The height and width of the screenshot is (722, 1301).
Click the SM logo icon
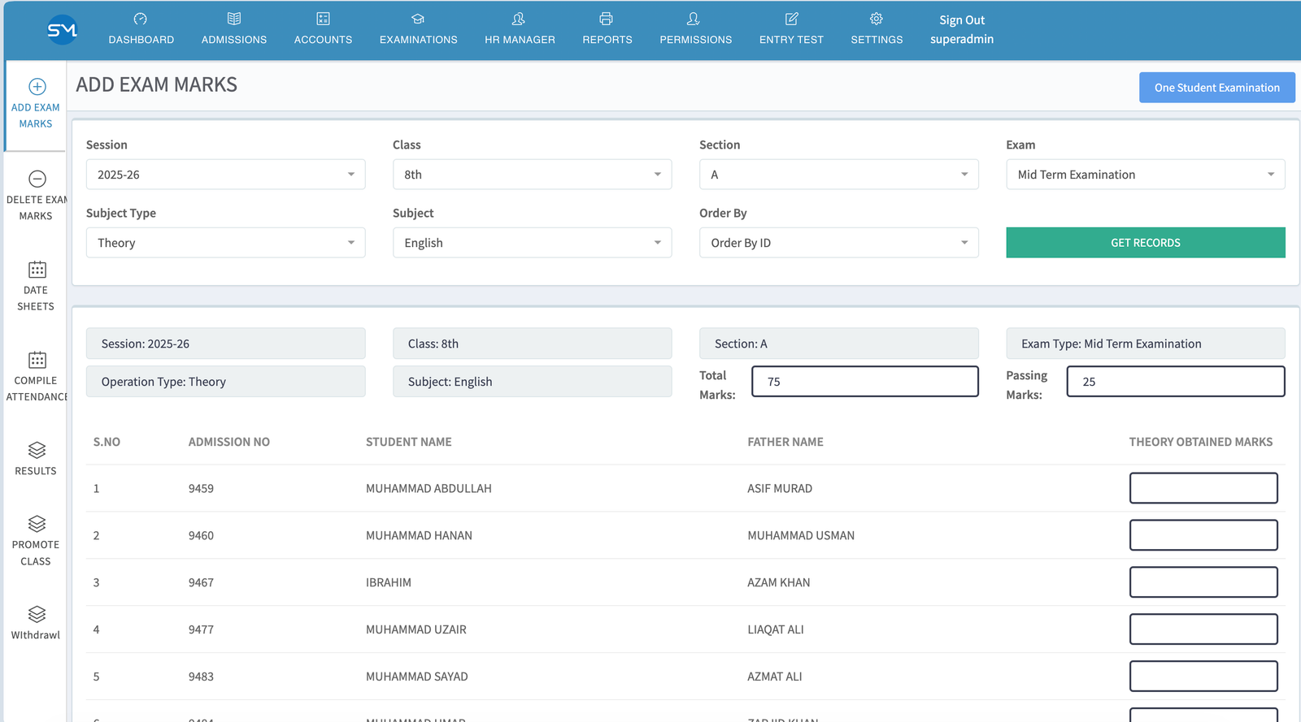pyautogui.click(x=62, y=30)
